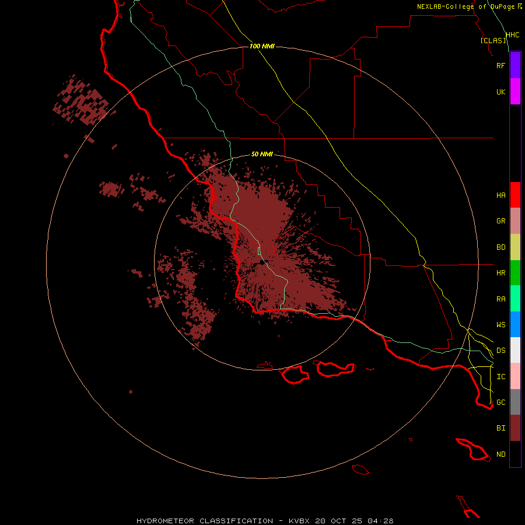Click the "HHC" product code text
This screenshot has width=525, height=525.
(x=512, y=35)
